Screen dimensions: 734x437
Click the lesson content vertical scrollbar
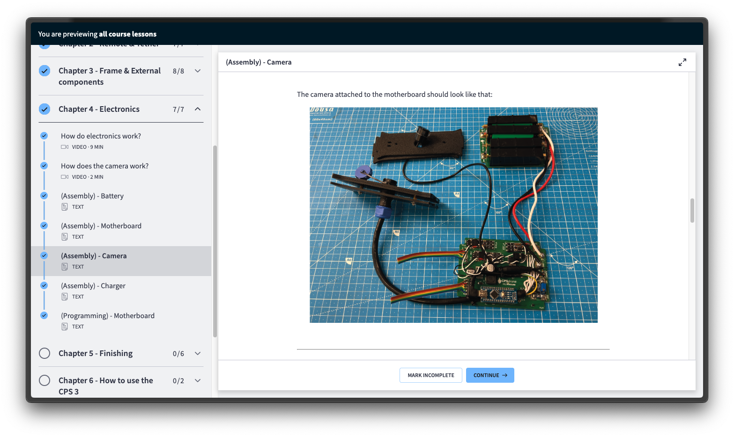[x=692, y=211]
